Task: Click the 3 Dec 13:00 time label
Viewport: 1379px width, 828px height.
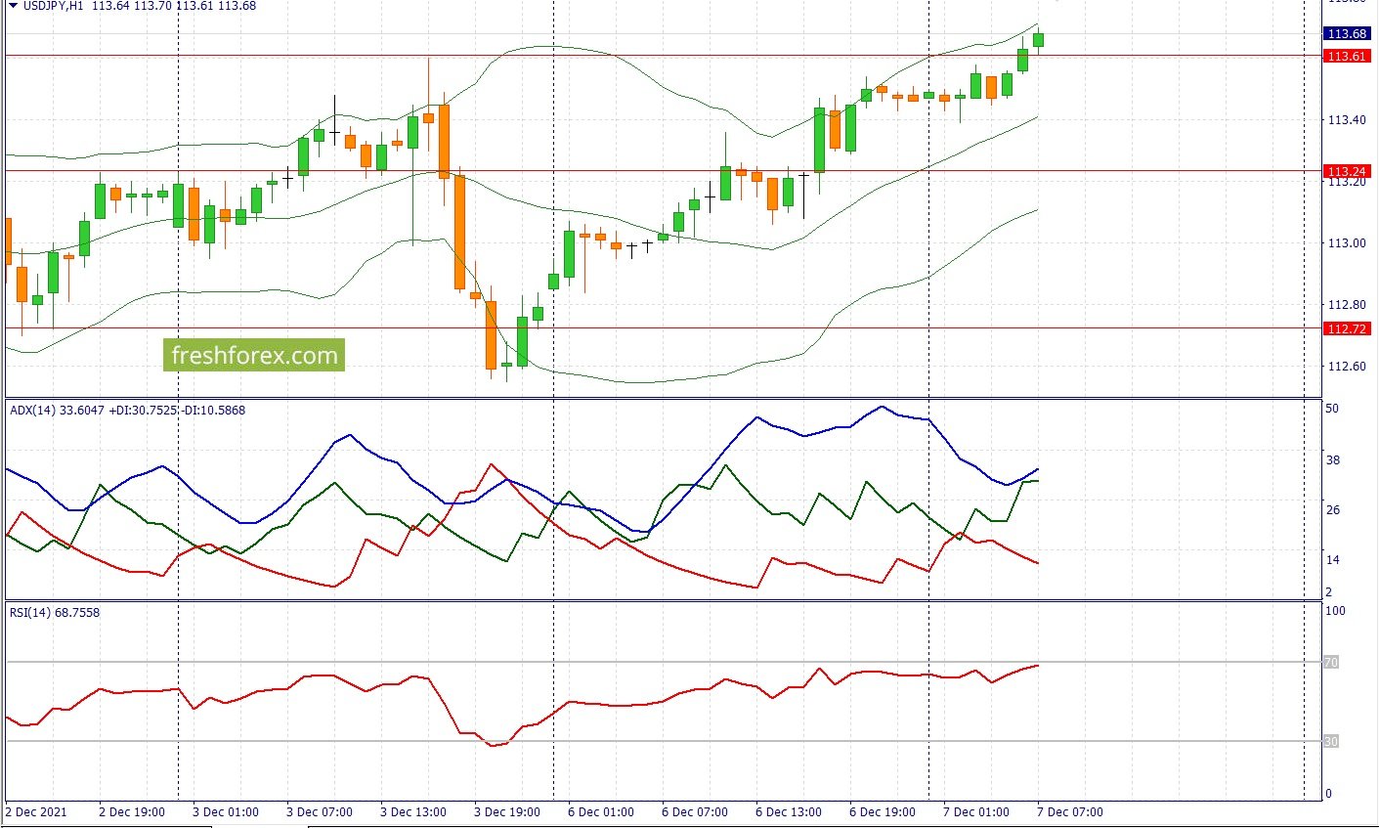Action: [413, 812]
